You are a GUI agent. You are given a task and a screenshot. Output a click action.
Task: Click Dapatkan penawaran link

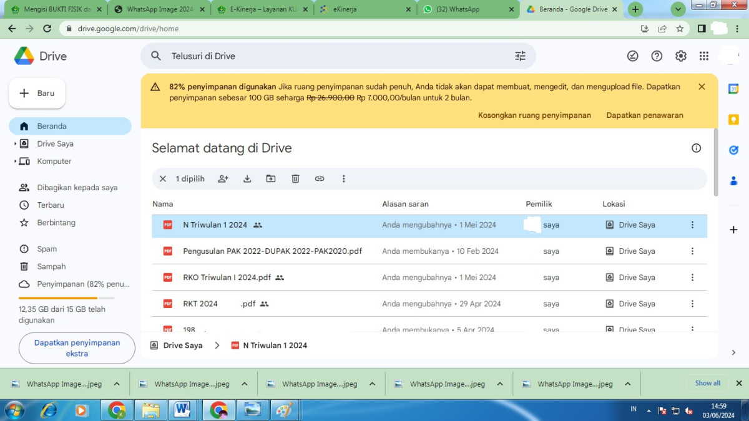[645, 115]
